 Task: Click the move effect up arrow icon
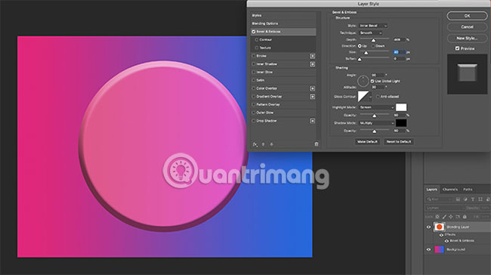pyautogui.click(x=263, y=144)
